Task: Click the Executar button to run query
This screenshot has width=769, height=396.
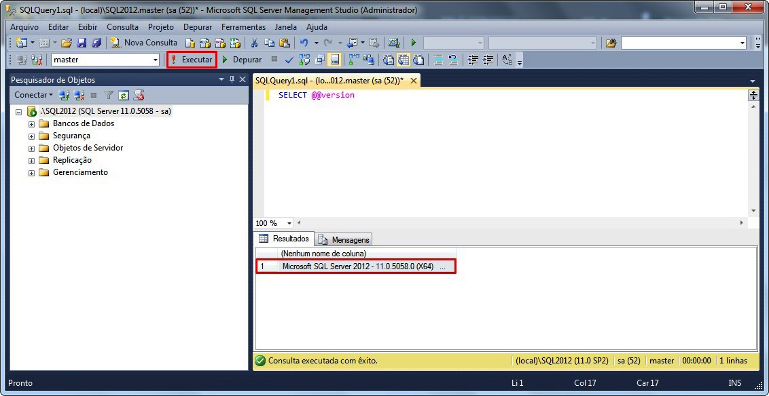Action: 191,60
